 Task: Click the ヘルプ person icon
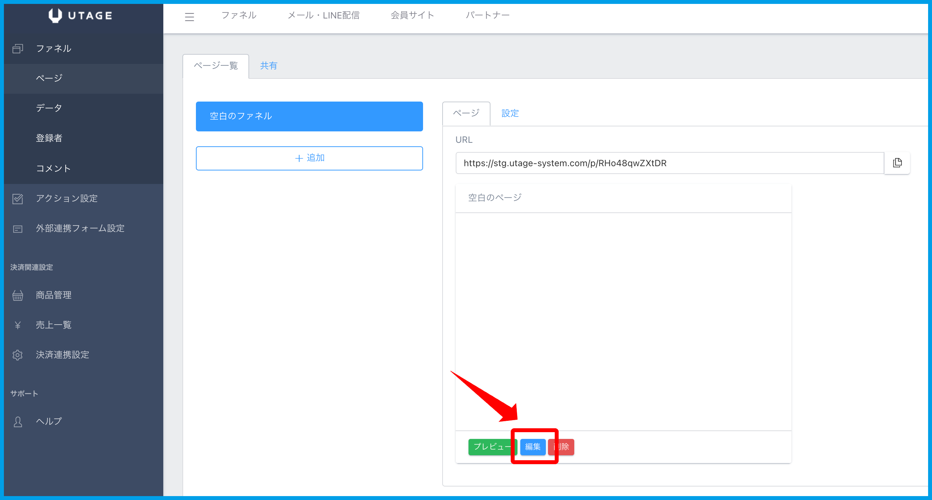click(17, 422)
